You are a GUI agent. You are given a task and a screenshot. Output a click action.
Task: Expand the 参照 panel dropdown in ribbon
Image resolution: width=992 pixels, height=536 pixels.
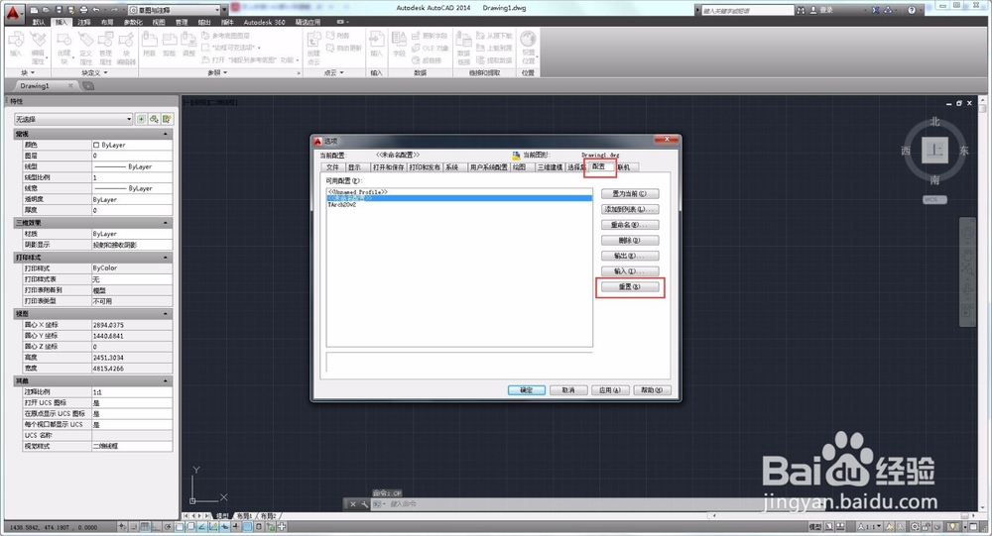(217, 72)
